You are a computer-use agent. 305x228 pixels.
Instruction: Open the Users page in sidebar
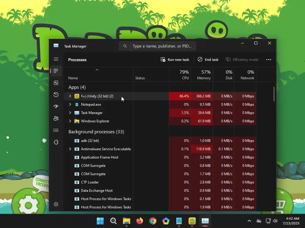[56, 118]
